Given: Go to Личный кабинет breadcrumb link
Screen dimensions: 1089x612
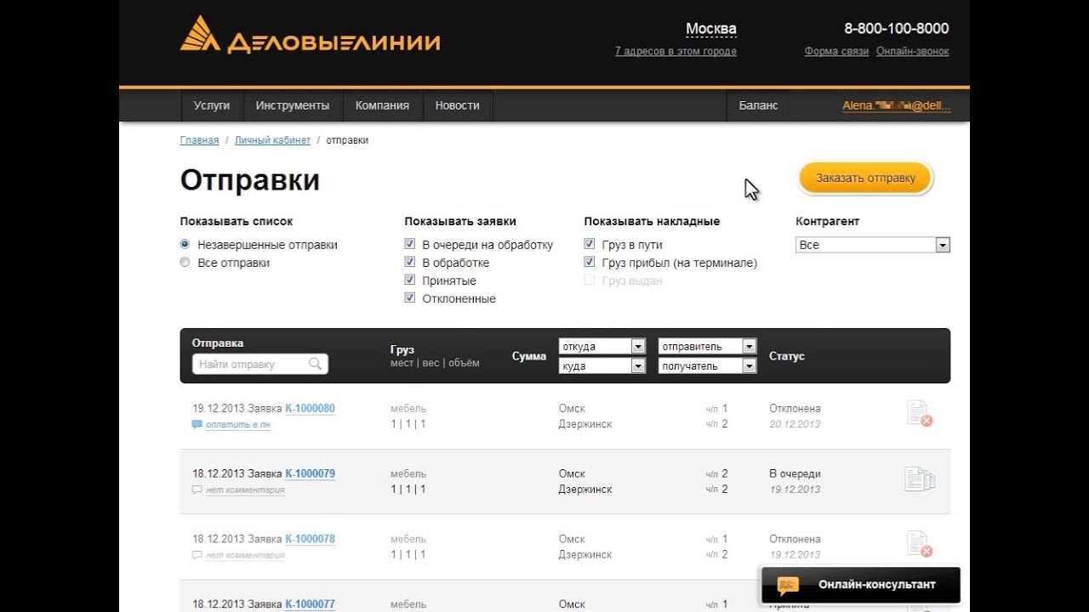Looking at the screenshot, I should 272,140.
